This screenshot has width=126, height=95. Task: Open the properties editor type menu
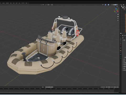click(121, 34)
